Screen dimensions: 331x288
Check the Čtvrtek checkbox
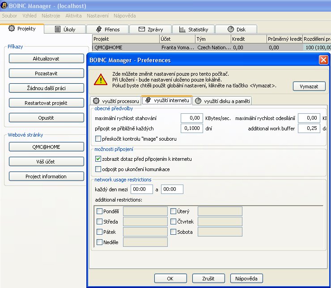(x=173, y=221)
